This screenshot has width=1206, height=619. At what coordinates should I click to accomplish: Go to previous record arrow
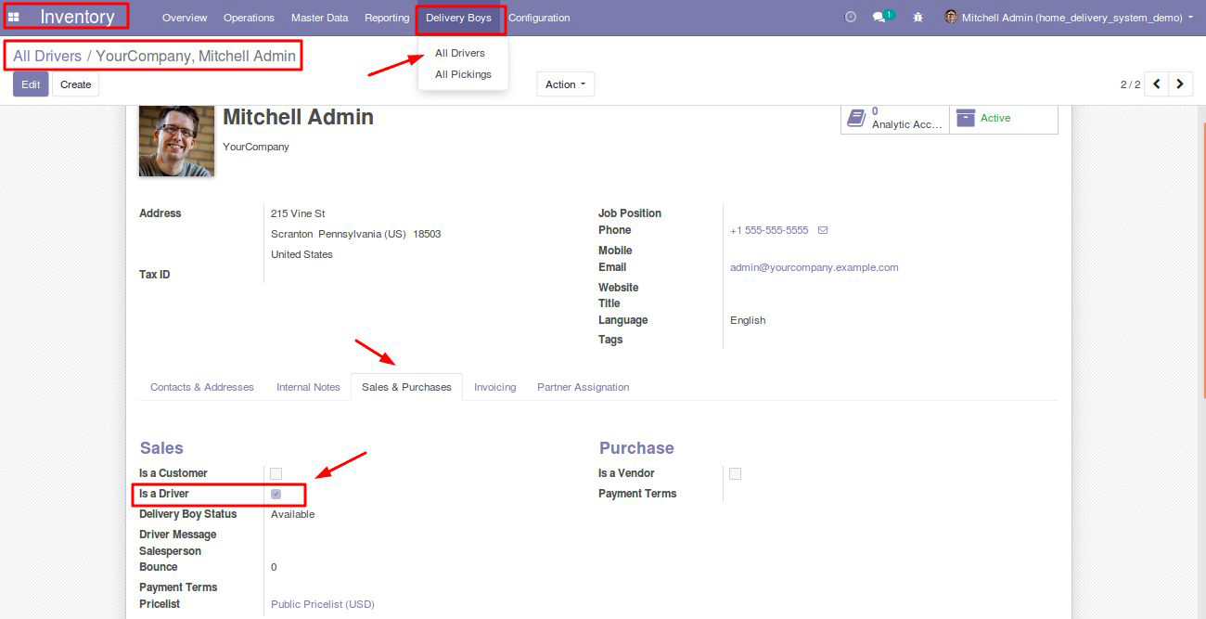(1157, 84)
